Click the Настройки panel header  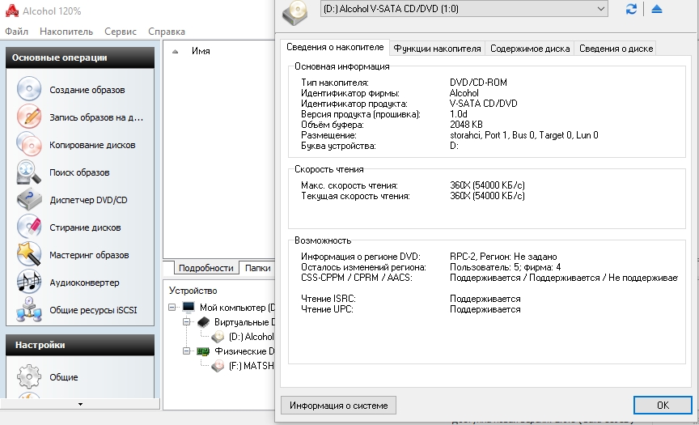click(80, 345)
